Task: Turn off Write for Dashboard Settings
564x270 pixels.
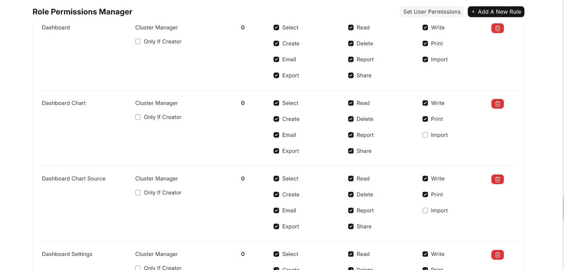Action: 425,254
